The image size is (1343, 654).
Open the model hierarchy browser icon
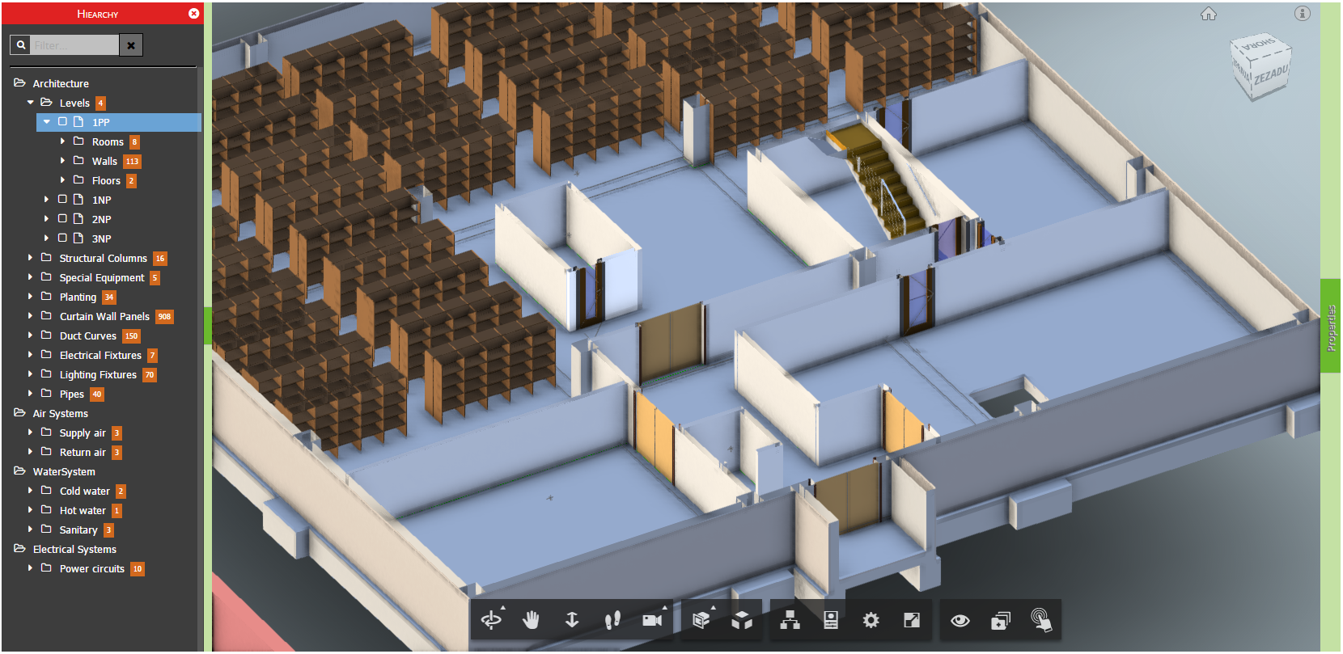[x=790, y=620]
